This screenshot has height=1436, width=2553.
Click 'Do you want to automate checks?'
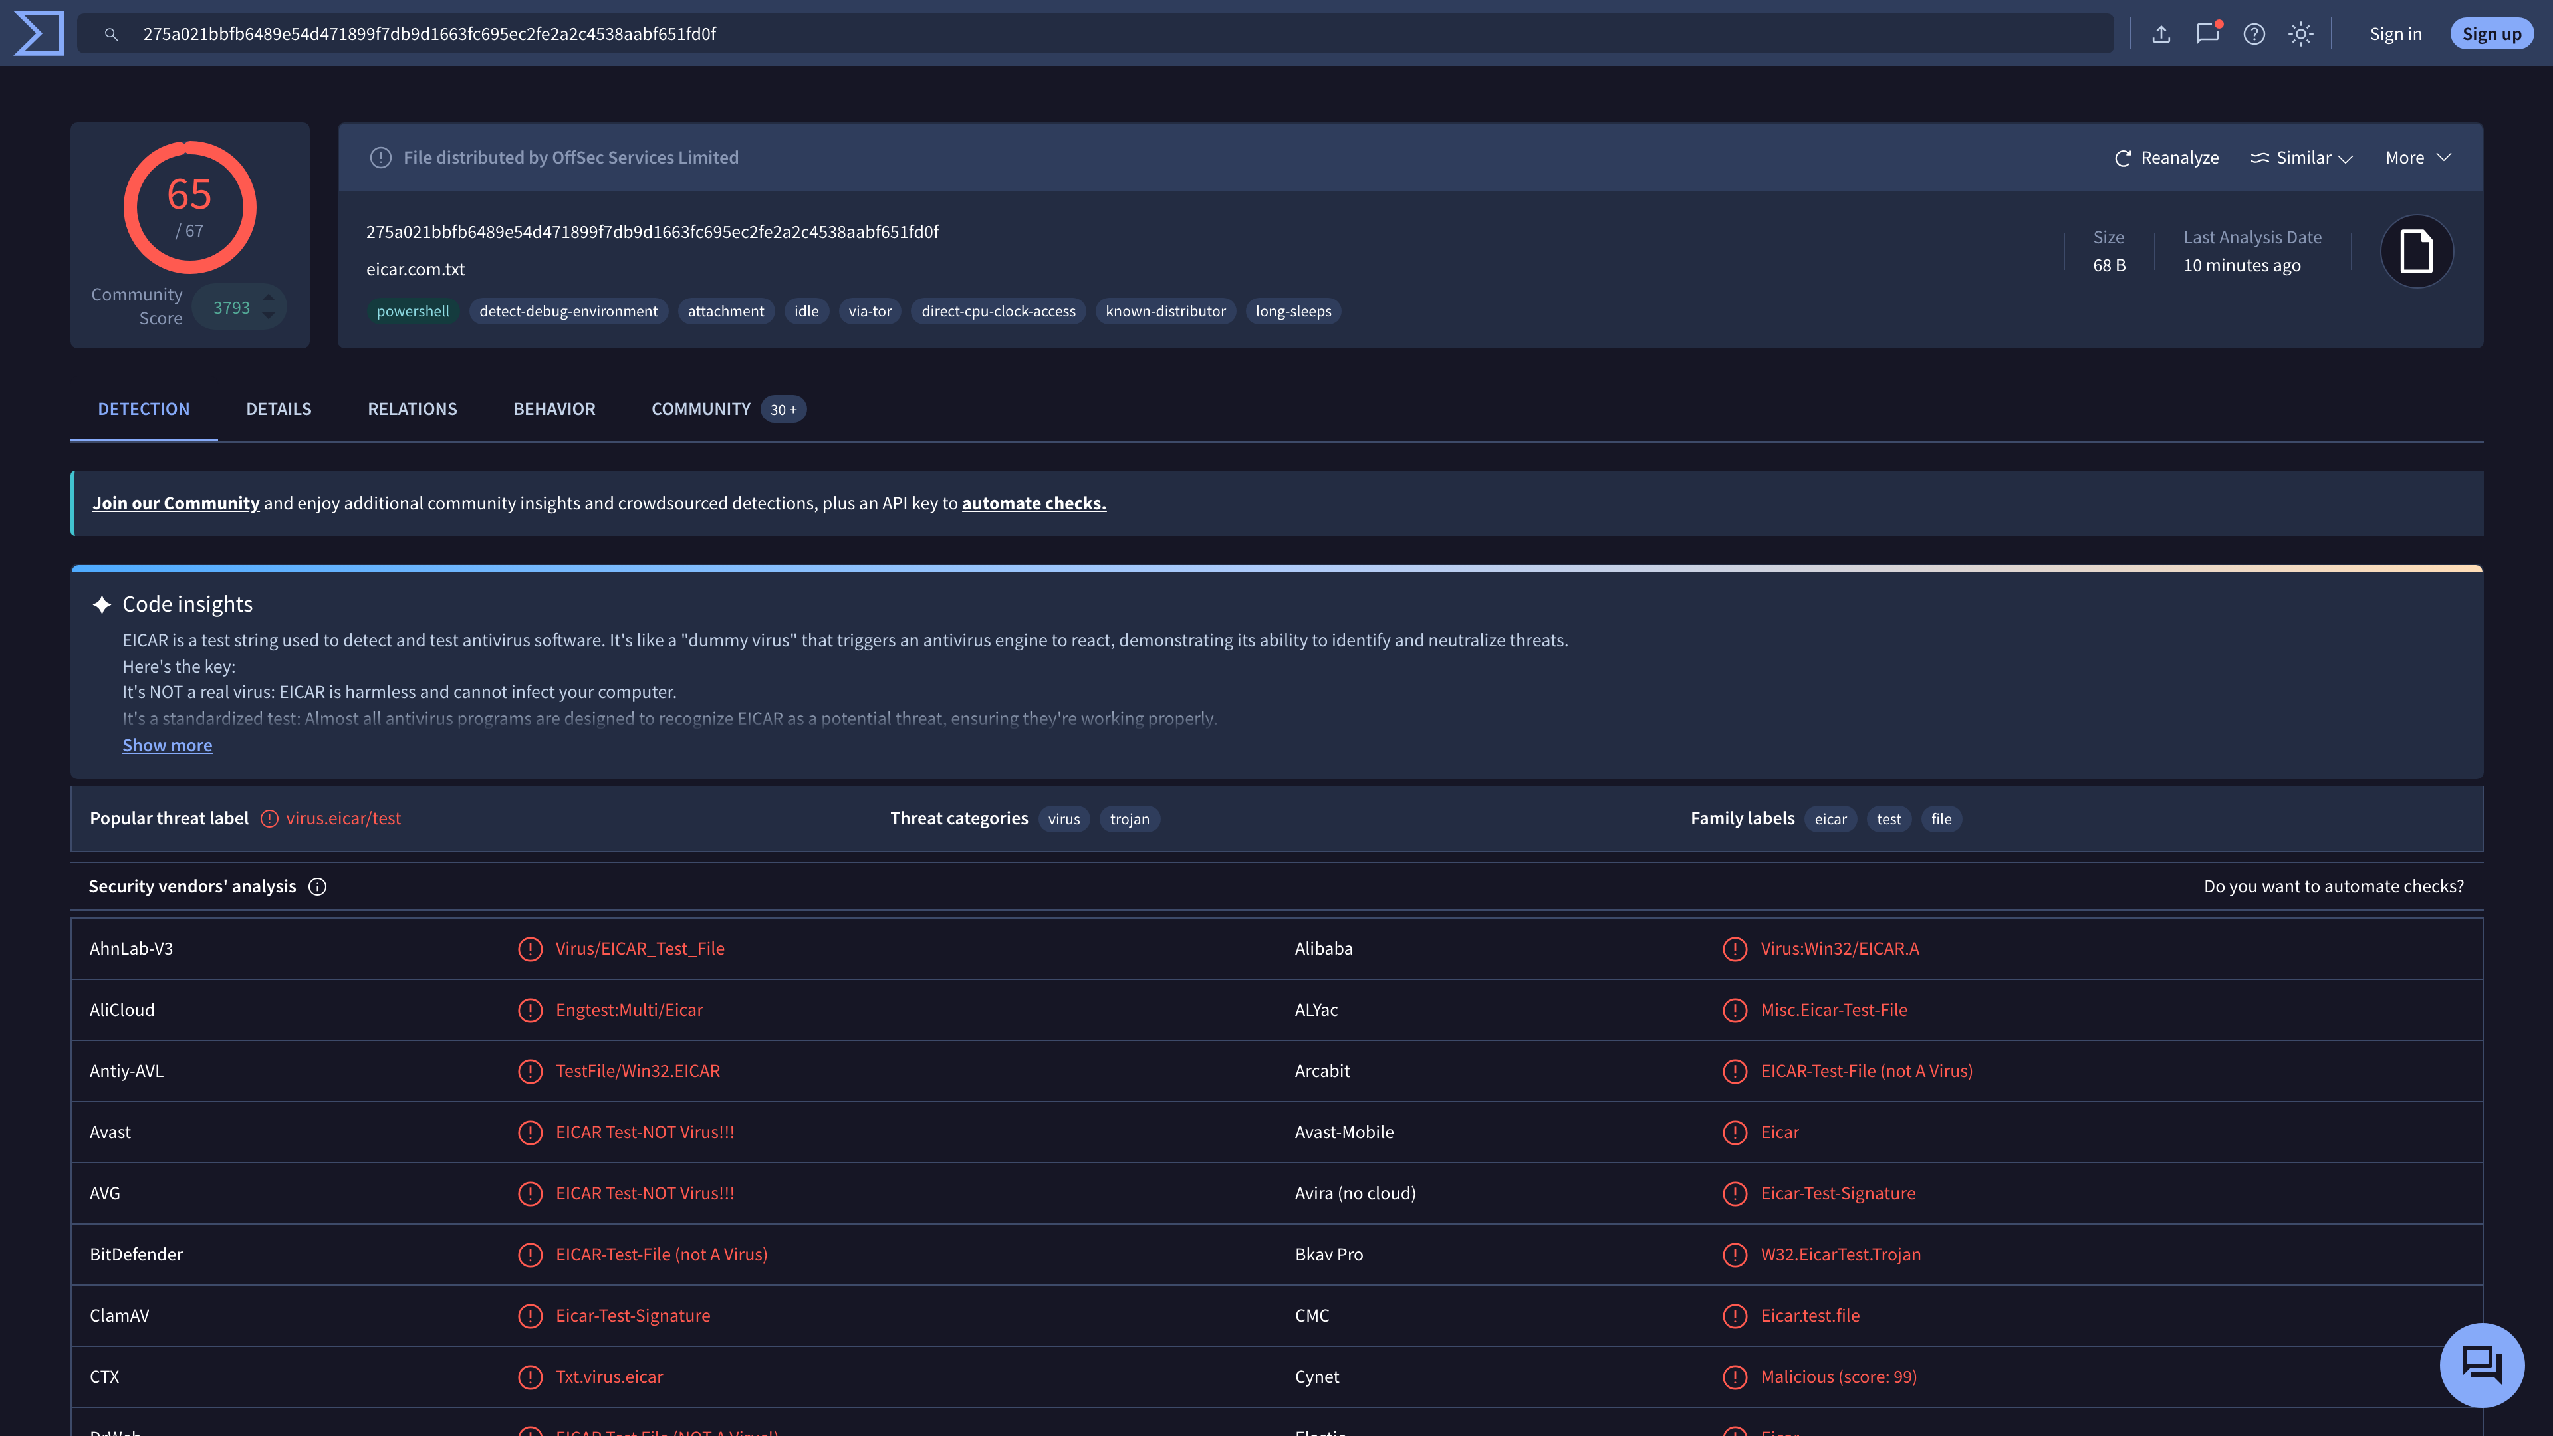(x=2333, y=886)
